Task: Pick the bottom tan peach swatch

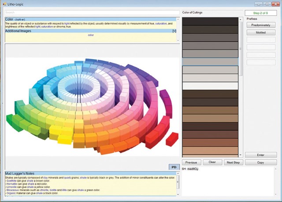Action: click(x=210, y=150)
